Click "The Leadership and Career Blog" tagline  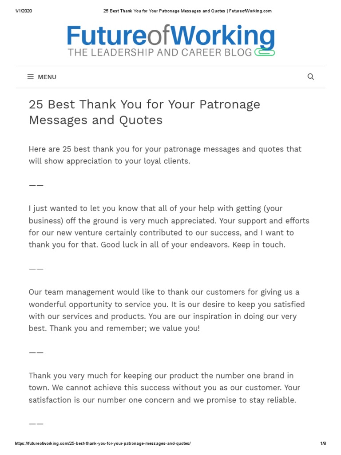click(160, 52)
